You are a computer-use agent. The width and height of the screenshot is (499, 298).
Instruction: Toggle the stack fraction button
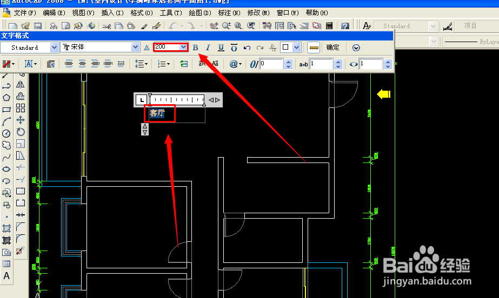[272, 48]
